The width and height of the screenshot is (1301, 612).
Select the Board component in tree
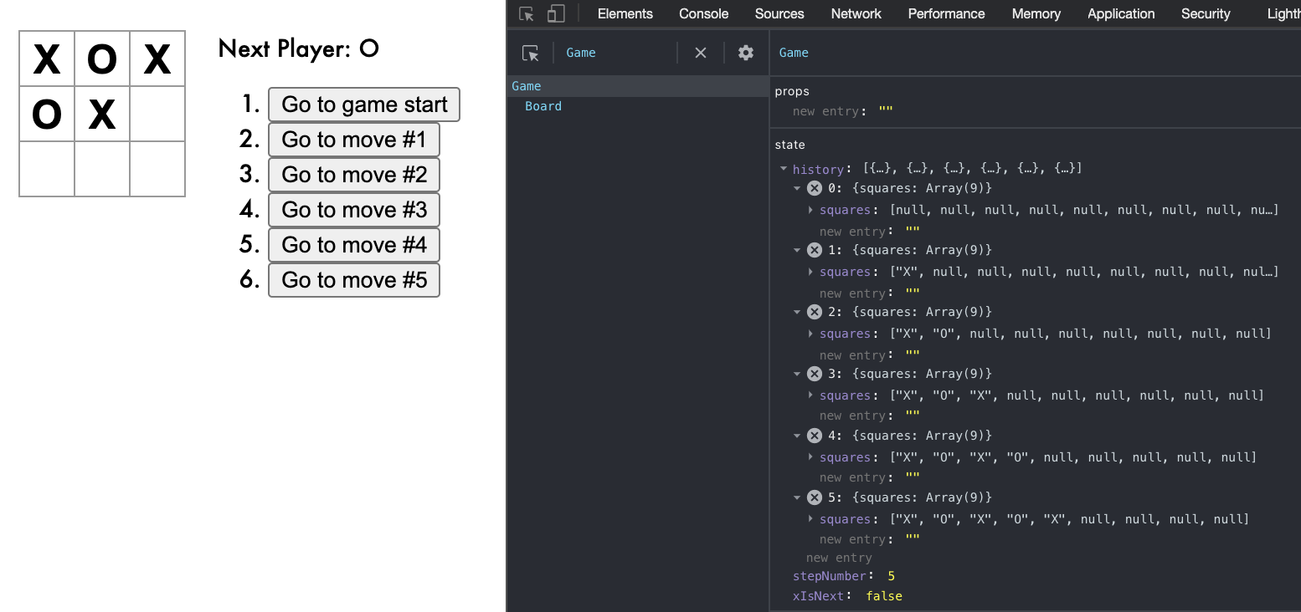(543, 106)
